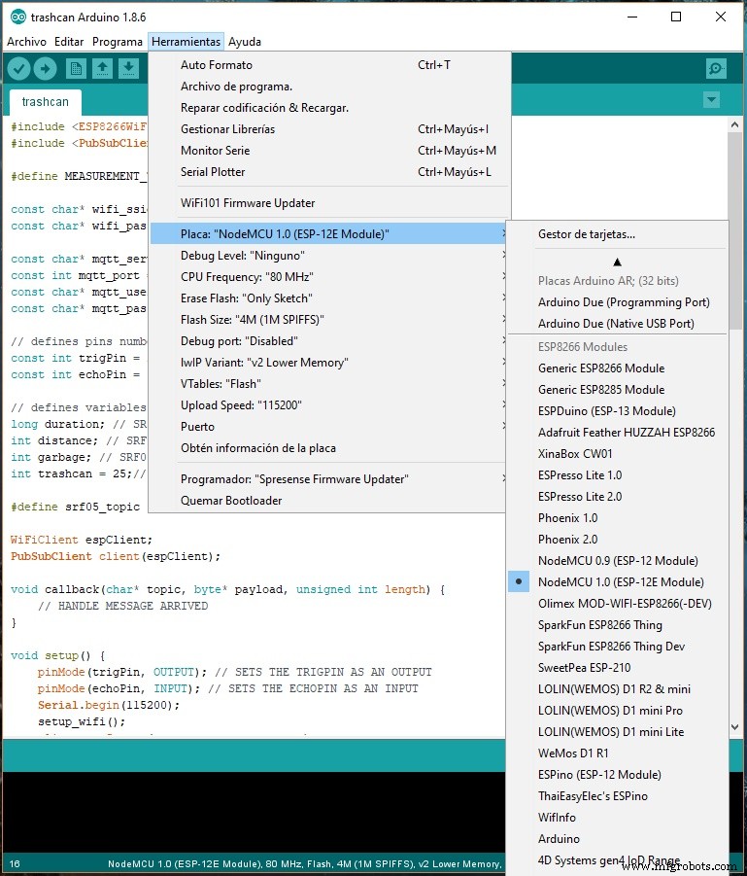This screenshot has height=876, width=747.
Task: Click Quemar Bootloader
Action: (x=231, y=501)
